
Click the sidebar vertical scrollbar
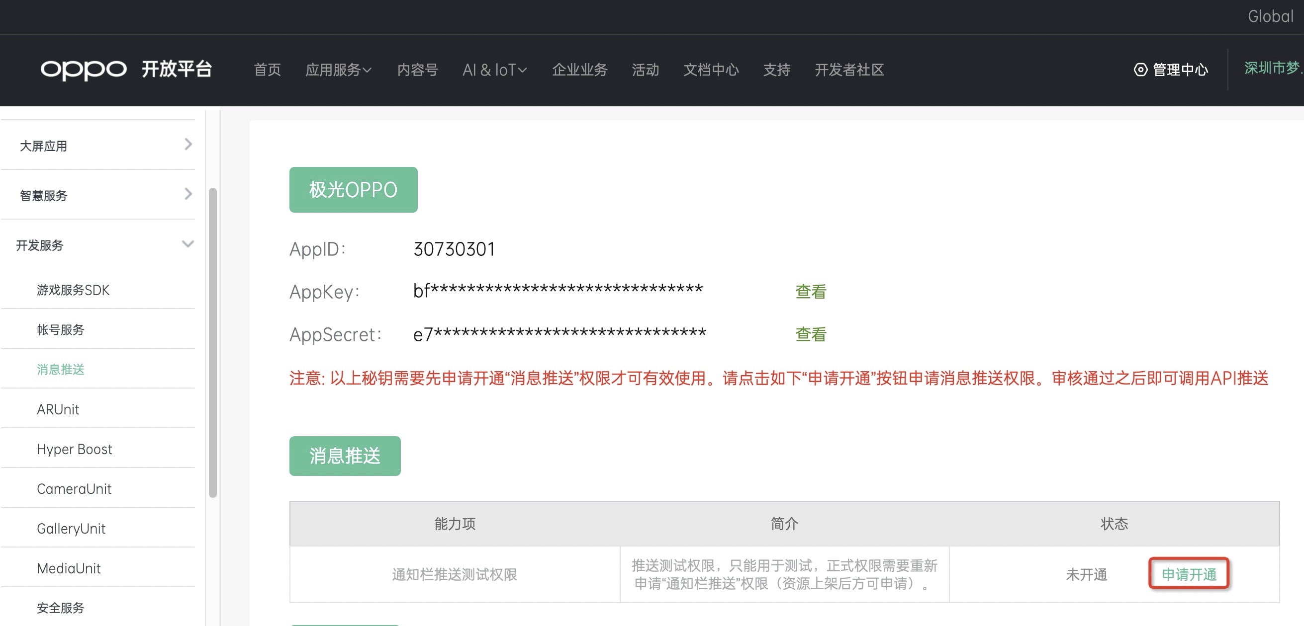213,343
